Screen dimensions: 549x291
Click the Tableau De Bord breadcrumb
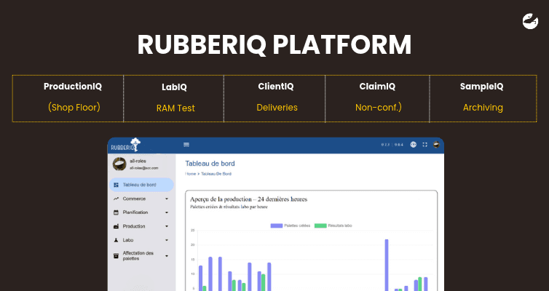pyautogui.click(x=216, y=173)
